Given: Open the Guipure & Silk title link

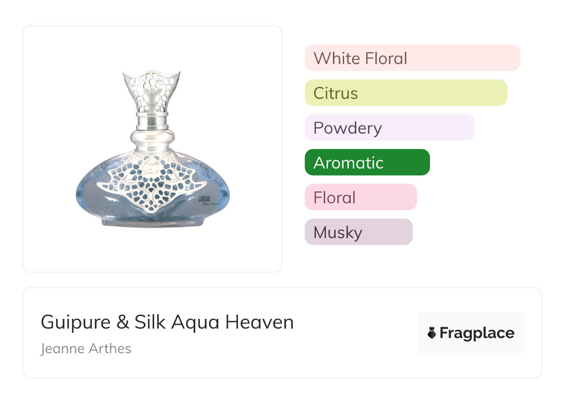Looking at the screenshot, I should coord(167,322).
